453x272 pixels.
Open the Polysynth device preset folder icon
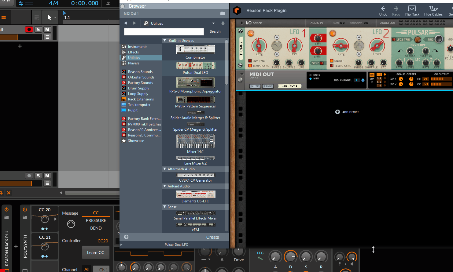(25, 218)
